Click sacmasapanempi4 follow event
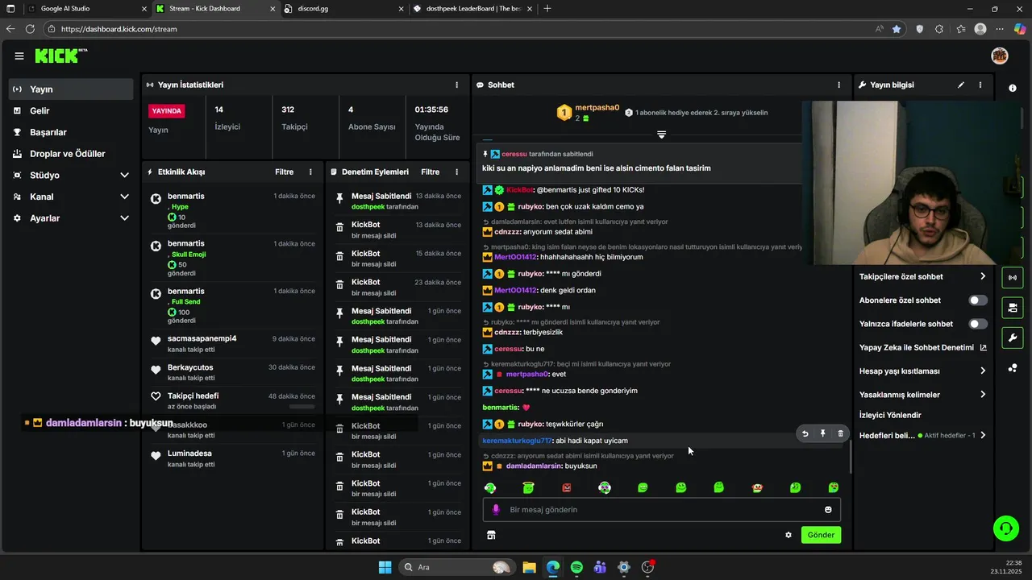The image size is (1032, 580). tap(234, 343)
